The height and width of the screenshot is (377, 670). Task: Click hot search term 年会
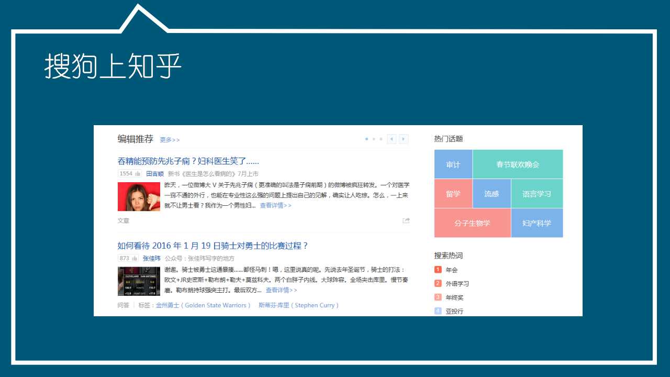click(x=452, y=270)
